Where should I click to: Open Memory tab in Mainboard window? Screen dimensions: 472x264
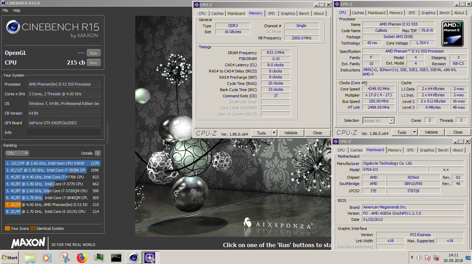click(x=395, y=150)
